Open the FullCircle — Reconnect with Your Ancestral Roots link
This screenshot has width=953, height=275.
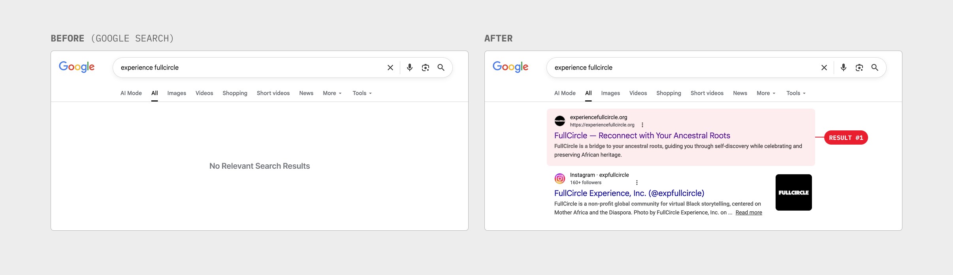(x=642, y=136)
